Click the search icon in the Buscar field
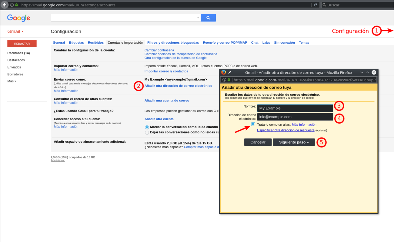The width and height of the screenshot is (394, 242). [324, 5]
